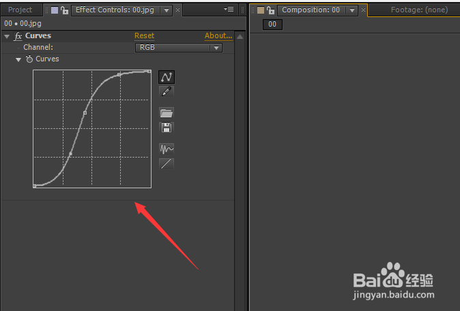
Task: Click the Effect Controls layer color swatch
Action: coord(55,10)
